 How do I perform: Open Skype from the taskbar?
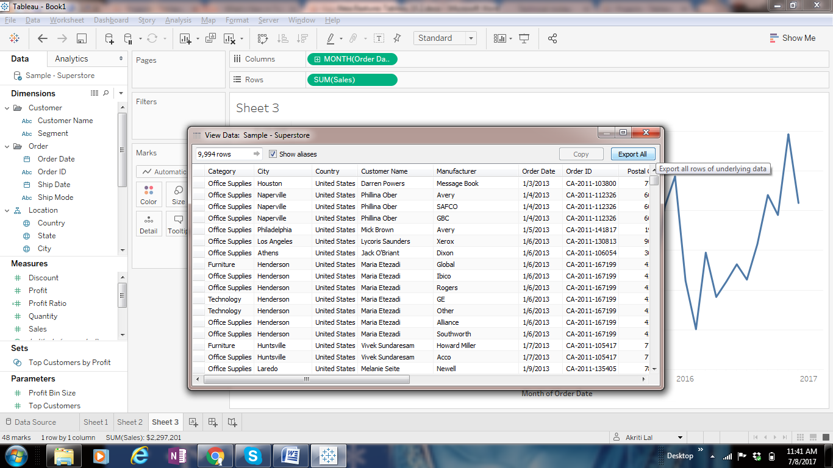tap(252, 455)
